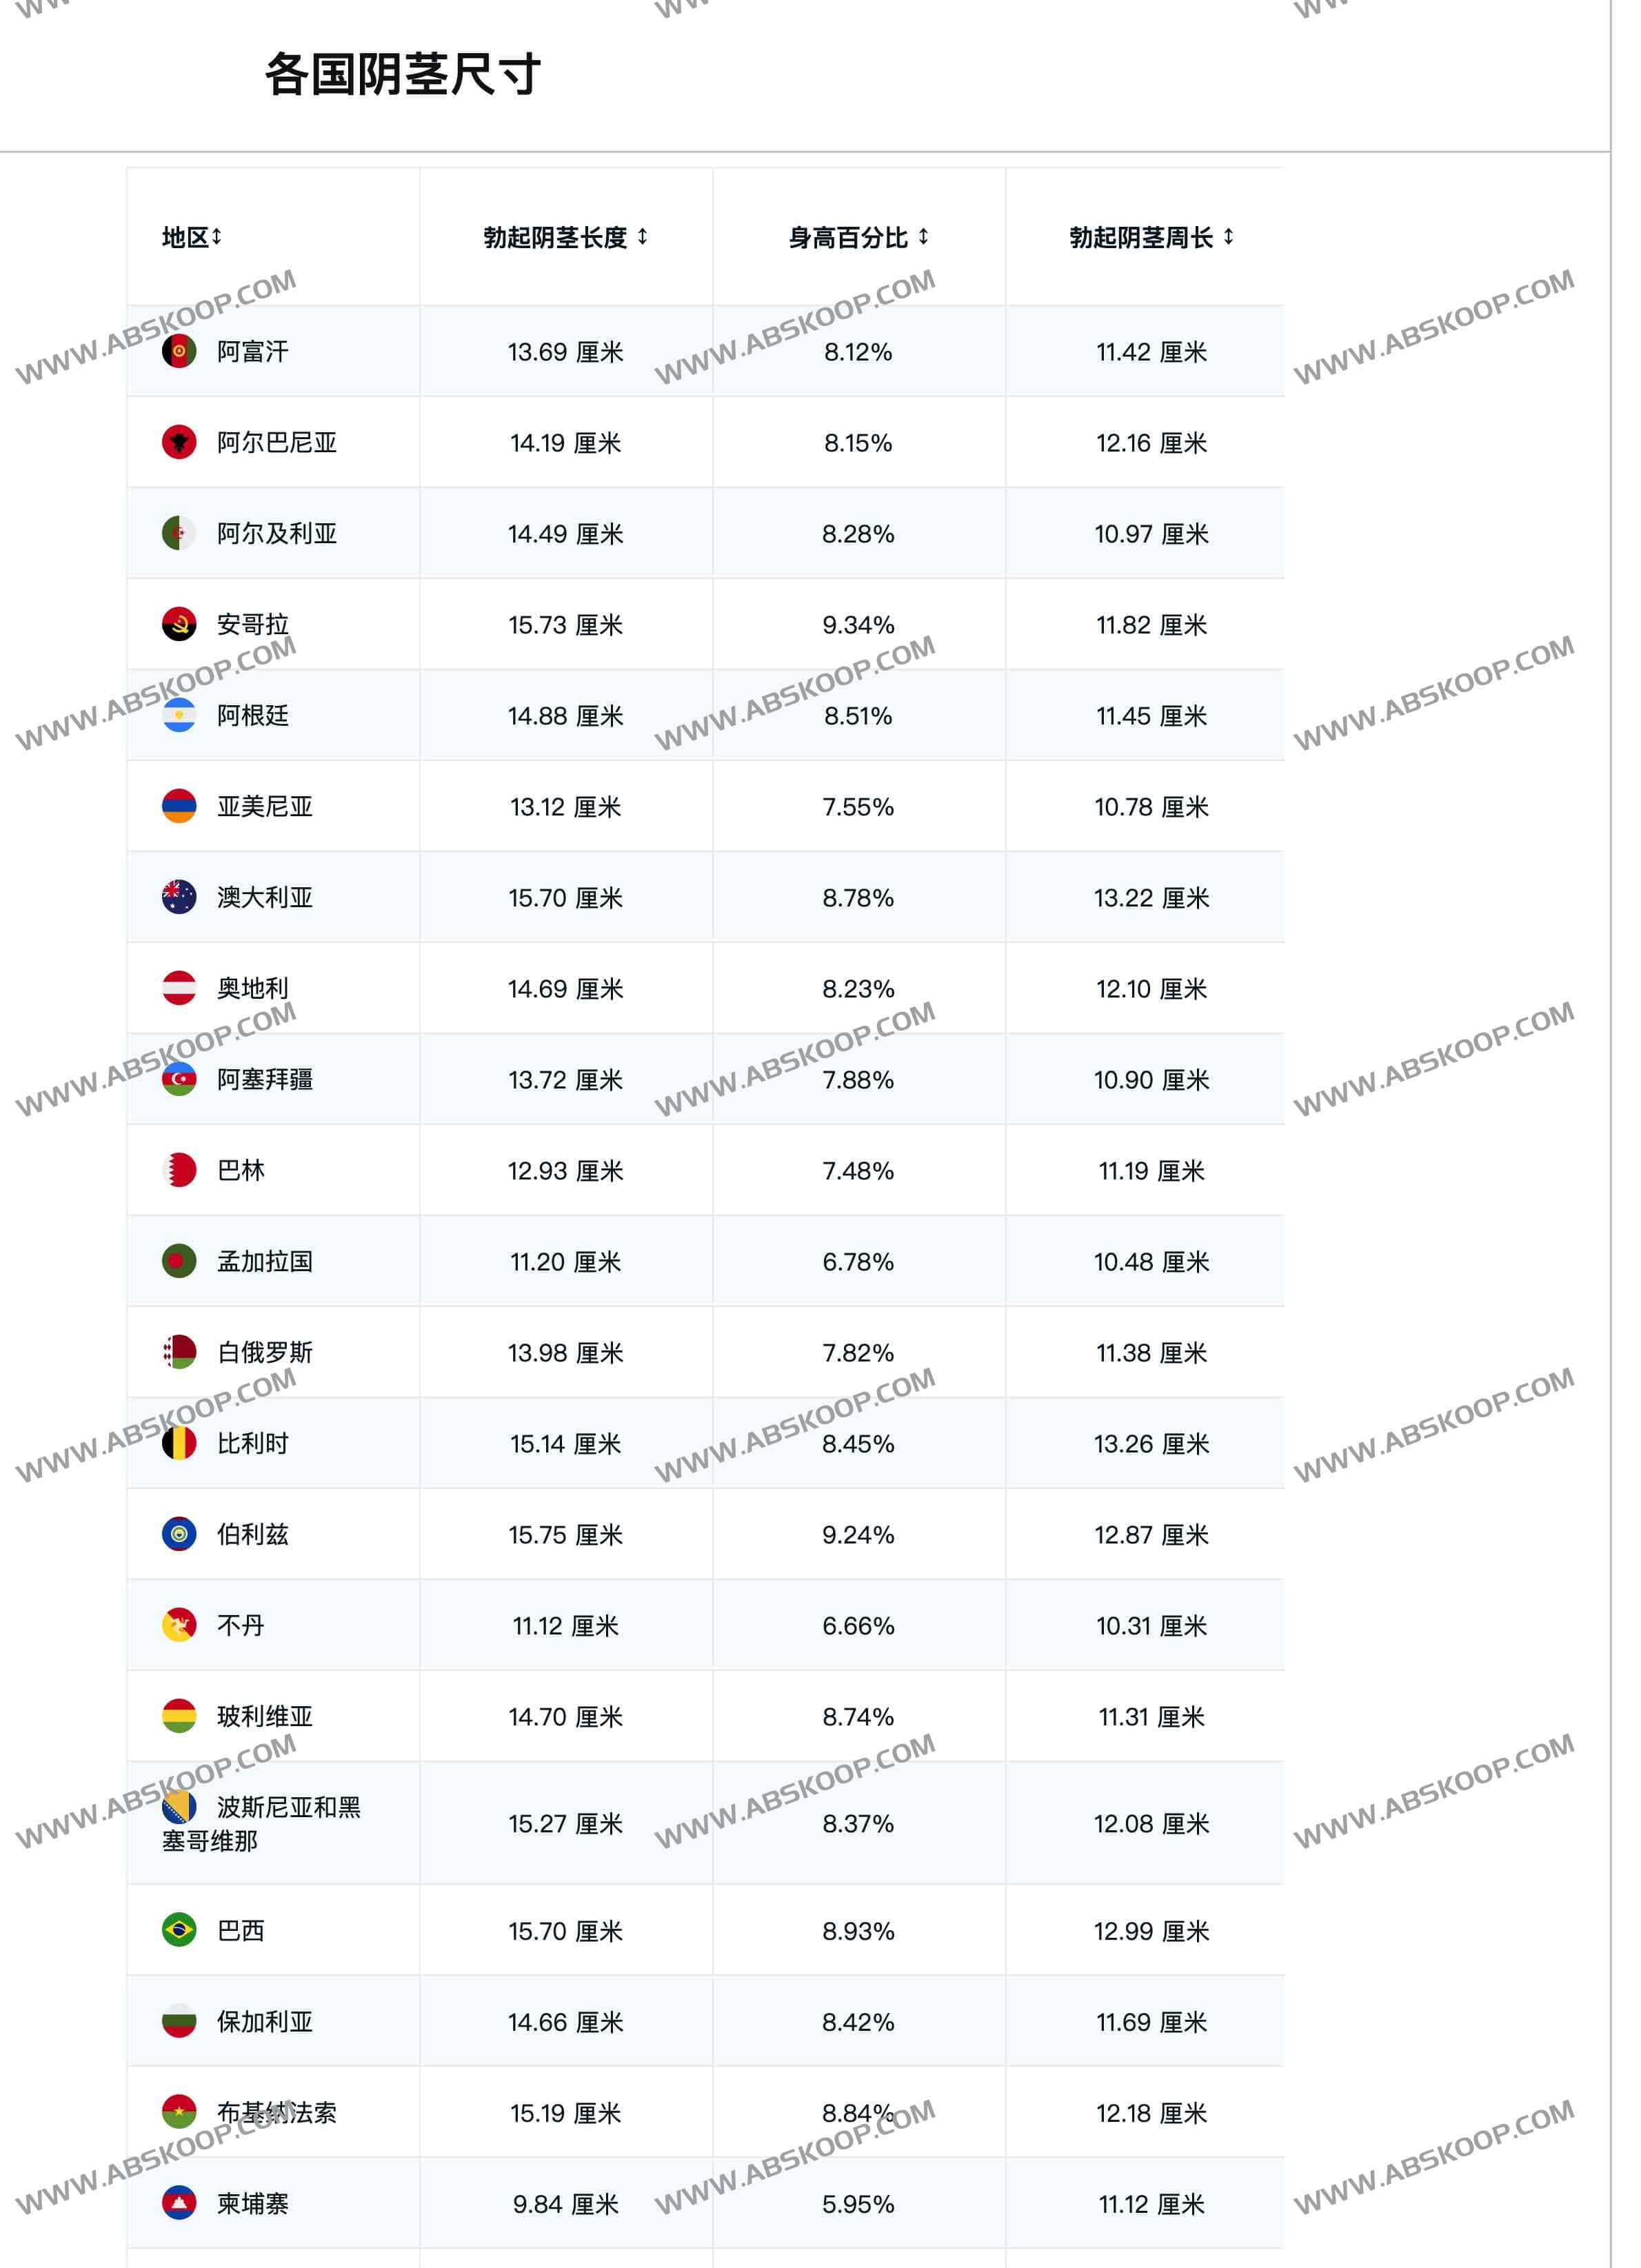Click the 15.75 厘米 cell for 伯利兹

tap(565, 1535)
